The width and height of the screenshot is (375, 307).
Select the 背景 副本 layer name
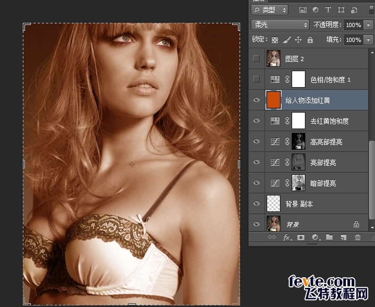299,204
